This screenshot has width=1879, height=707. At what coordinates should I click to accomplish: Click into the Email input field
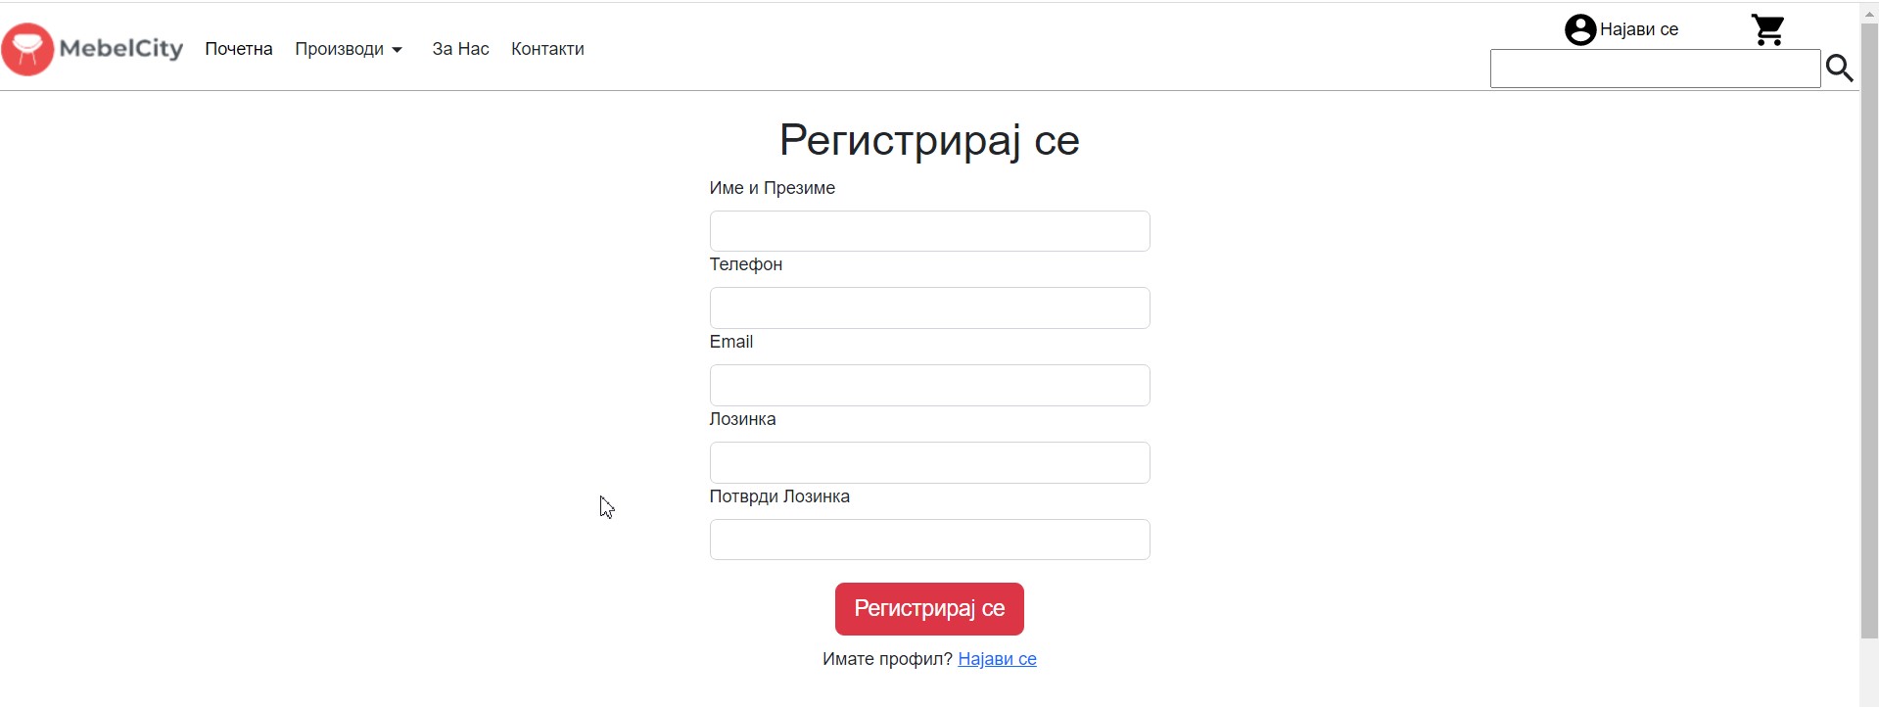[929, 385]
